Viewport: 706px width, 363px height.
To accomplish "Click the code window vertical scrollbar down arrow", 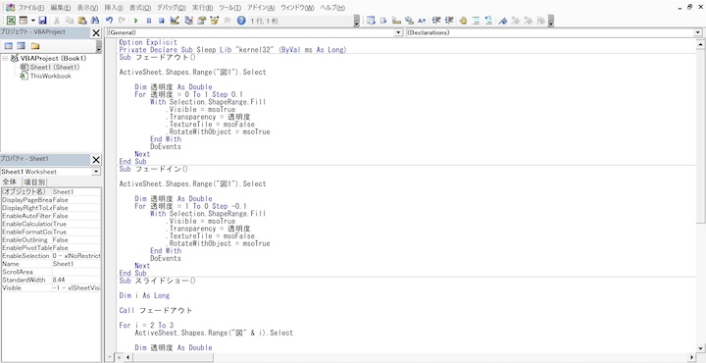I will [x=700, y=348].
